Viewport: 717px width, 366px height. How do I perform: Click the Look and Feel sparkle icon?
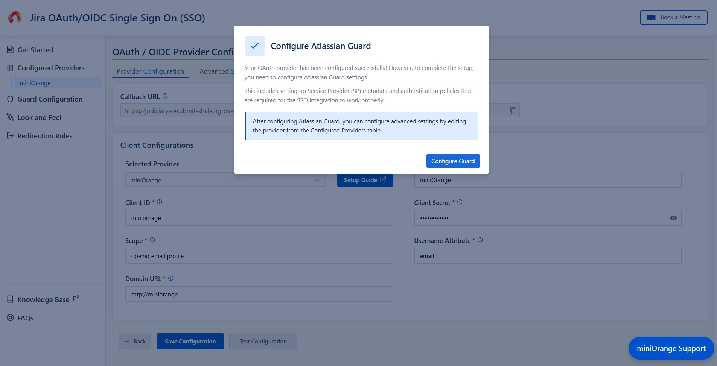(x=10, y=117)
